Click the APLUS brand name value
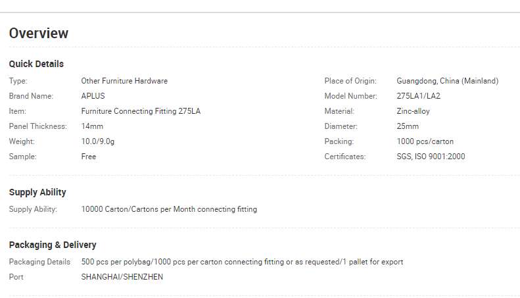Viewport: 520px width, 298px height. tap(93, 96)
